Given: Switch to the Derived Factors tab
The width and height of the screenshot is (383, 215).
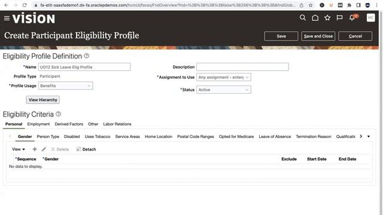Looking at the screenshot, I should point(69,124).
